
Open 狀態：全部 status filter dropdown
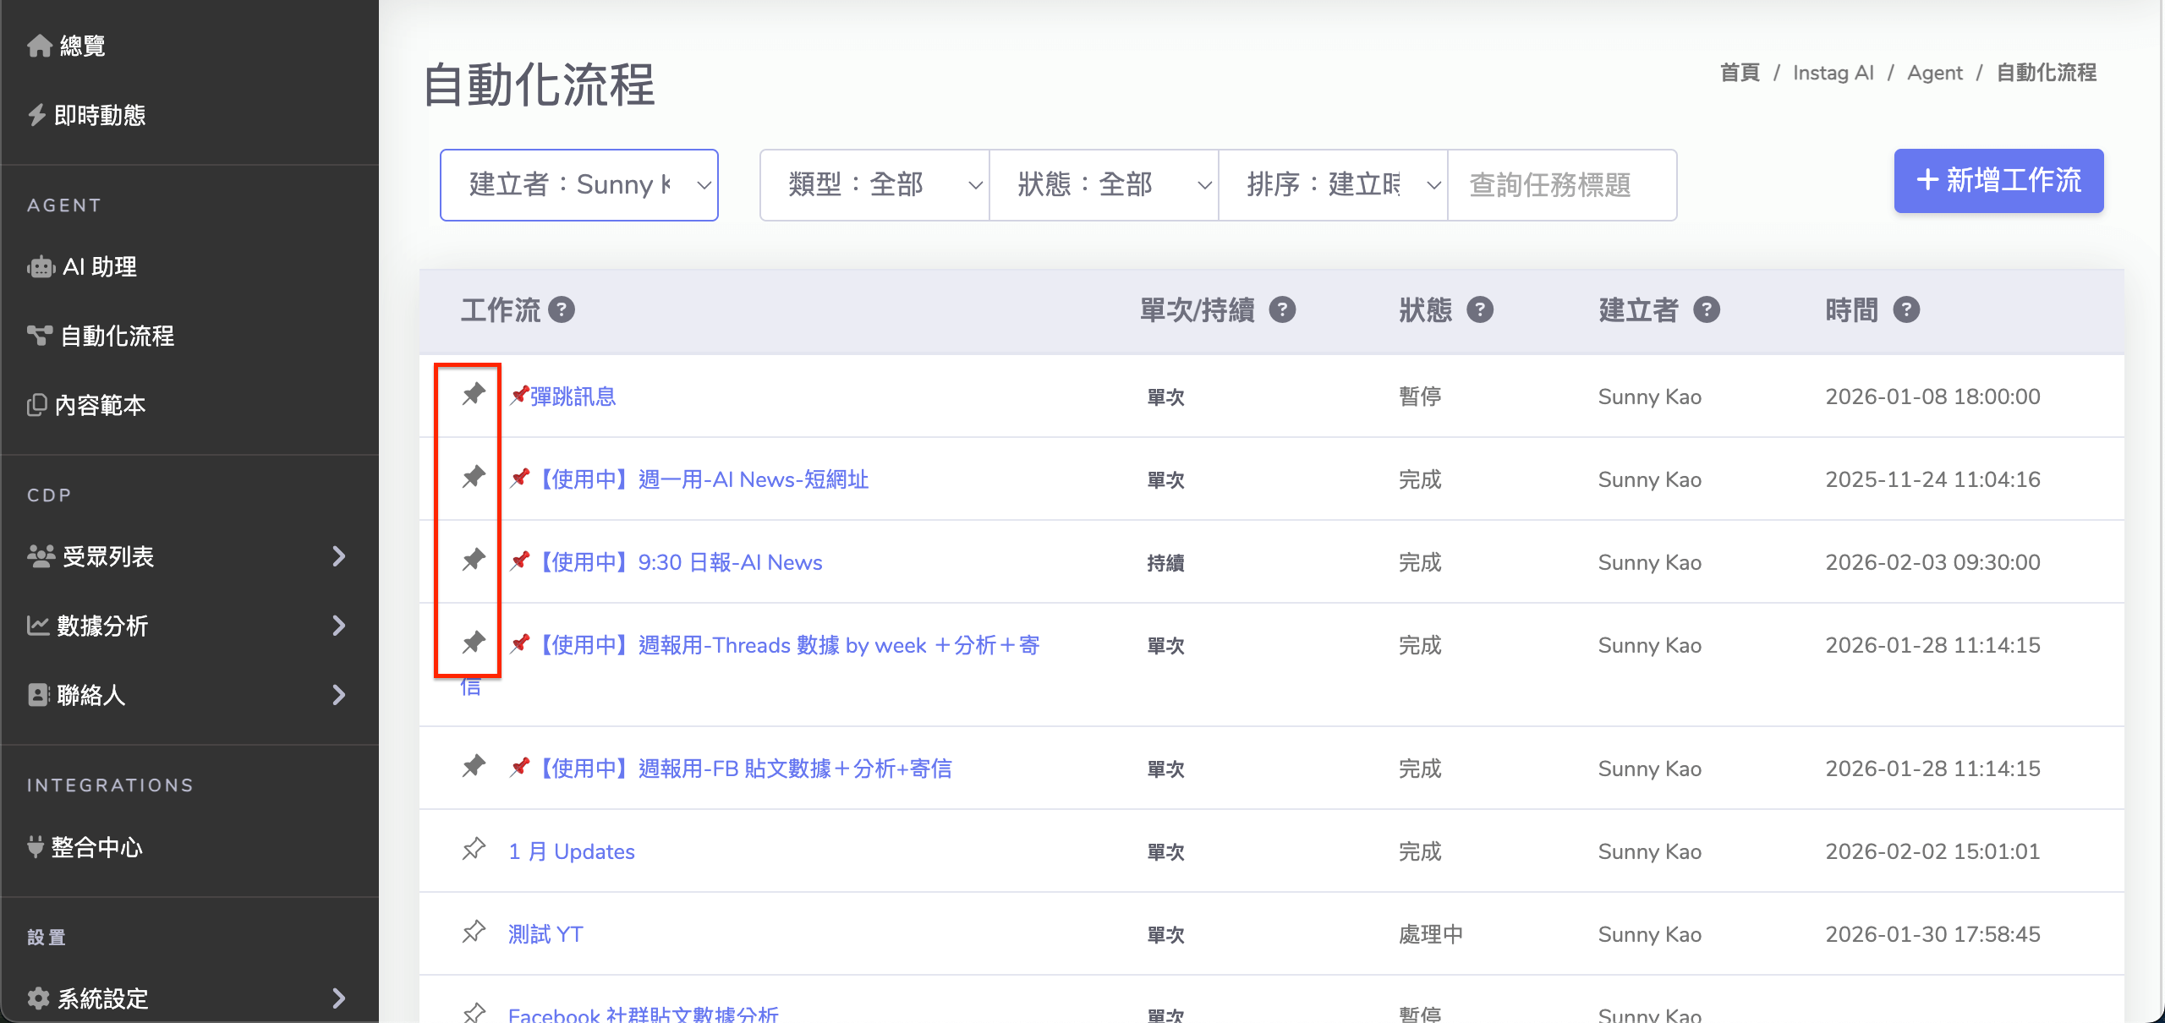[x=1103, y=185]
